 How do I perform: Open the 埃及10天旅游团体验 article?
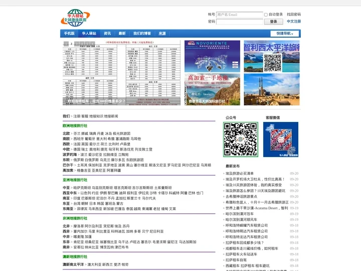(254, 185)
